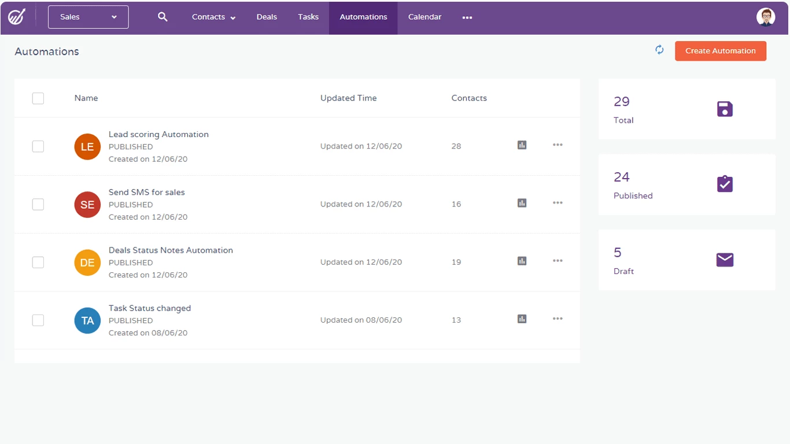Image resolution: width=790 pixels, height=444 pixels.
Task: Click the contacts count 28
Action: point(456,146)
